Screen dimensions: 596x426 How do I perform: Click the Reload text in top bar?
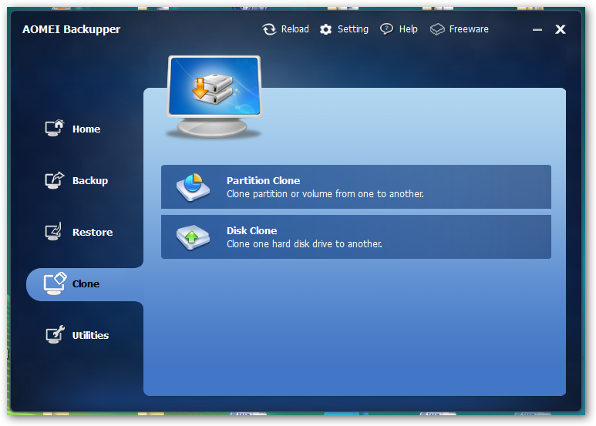click(295, 29)
